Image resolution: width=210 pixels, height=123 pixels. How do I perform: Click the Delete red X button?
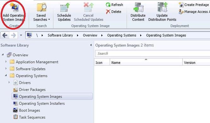coord(108,12)
